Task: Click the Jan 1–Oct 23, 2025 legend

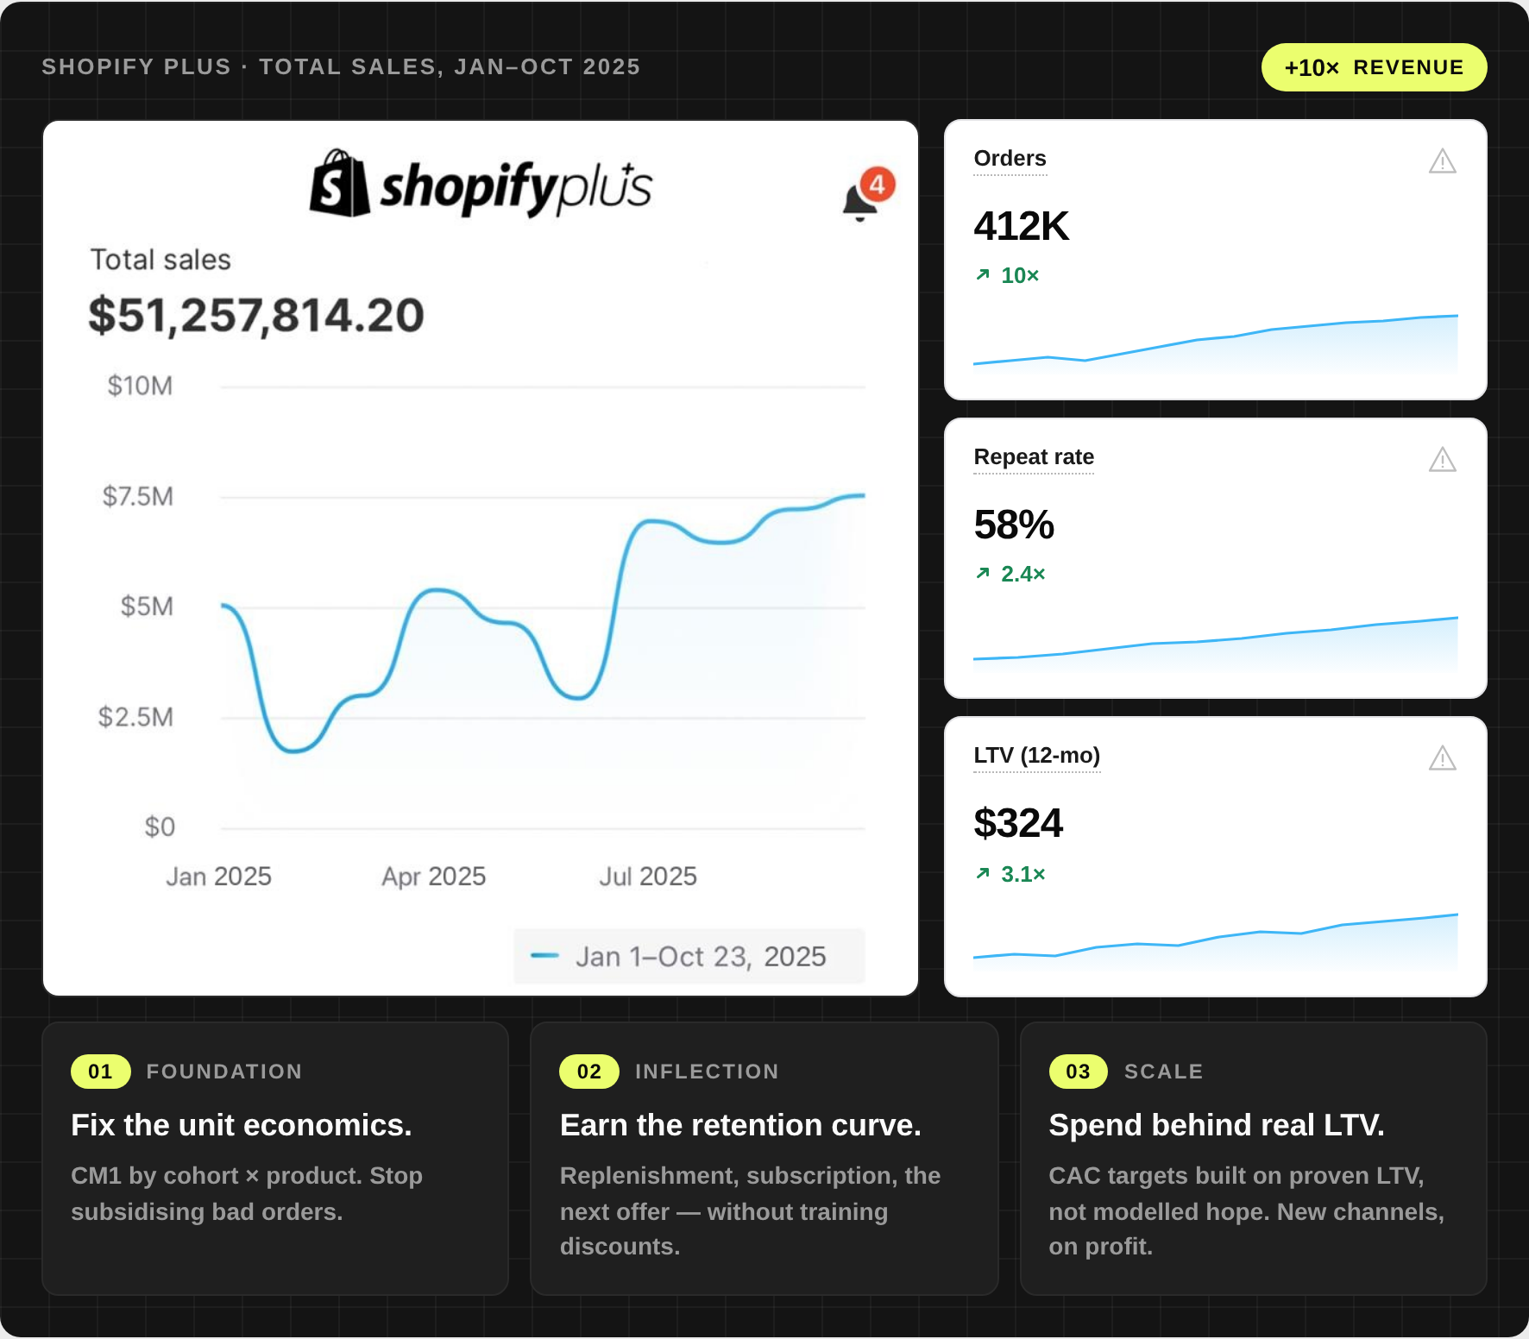Action: pyautogui.click(x=689, y=956)
